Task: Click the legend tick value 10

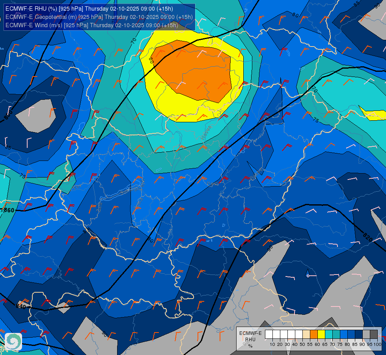Action: coord(272,344)
